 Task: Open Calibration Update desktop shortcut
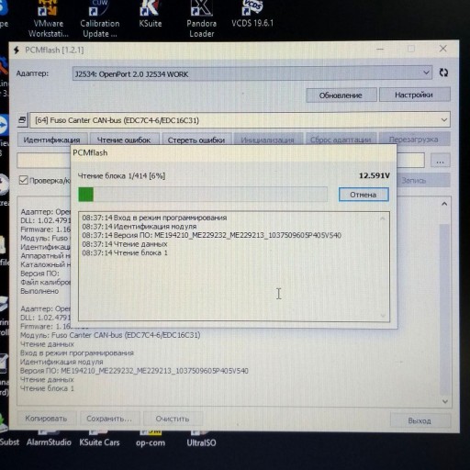click(100, 19)
